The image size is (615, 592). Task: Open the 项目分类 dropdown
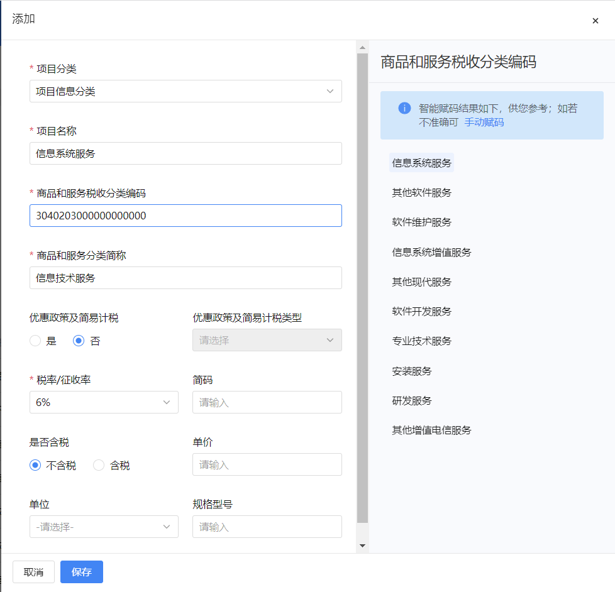[x=186, y=91]
